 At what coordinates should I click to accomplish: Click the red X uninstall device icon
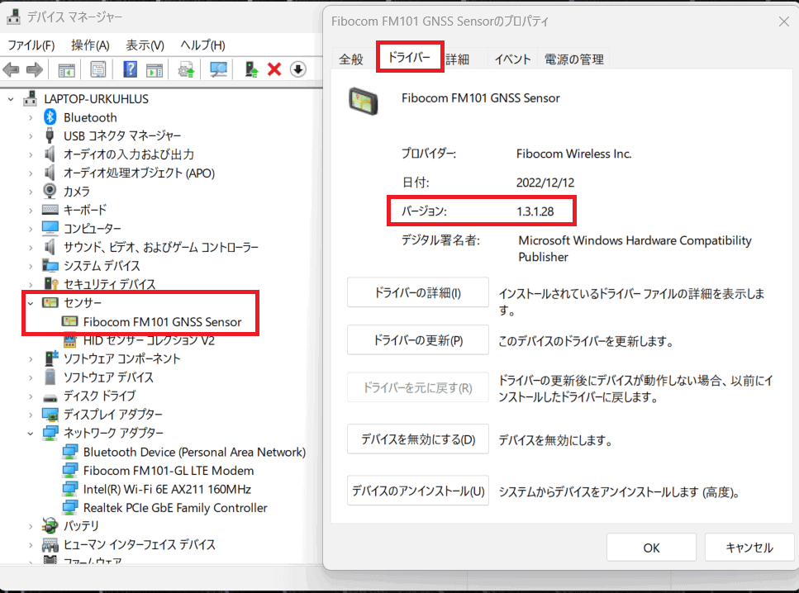click(274, 69)
